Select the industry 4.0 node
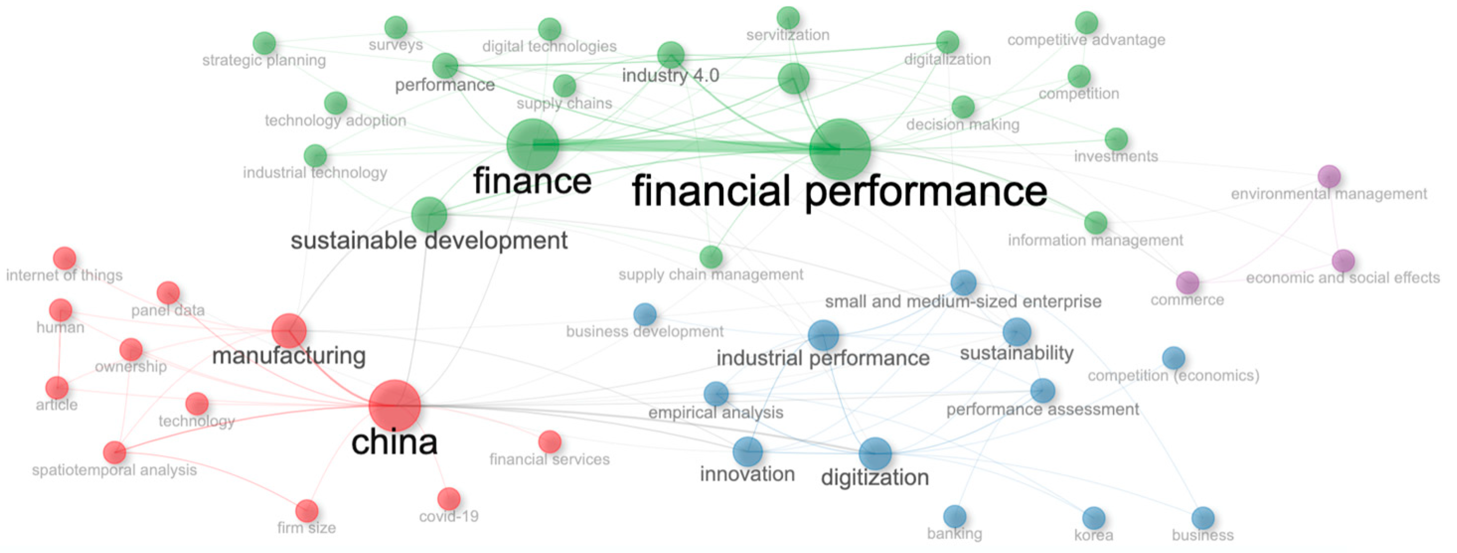1457x553 pixels. [671, 56]
